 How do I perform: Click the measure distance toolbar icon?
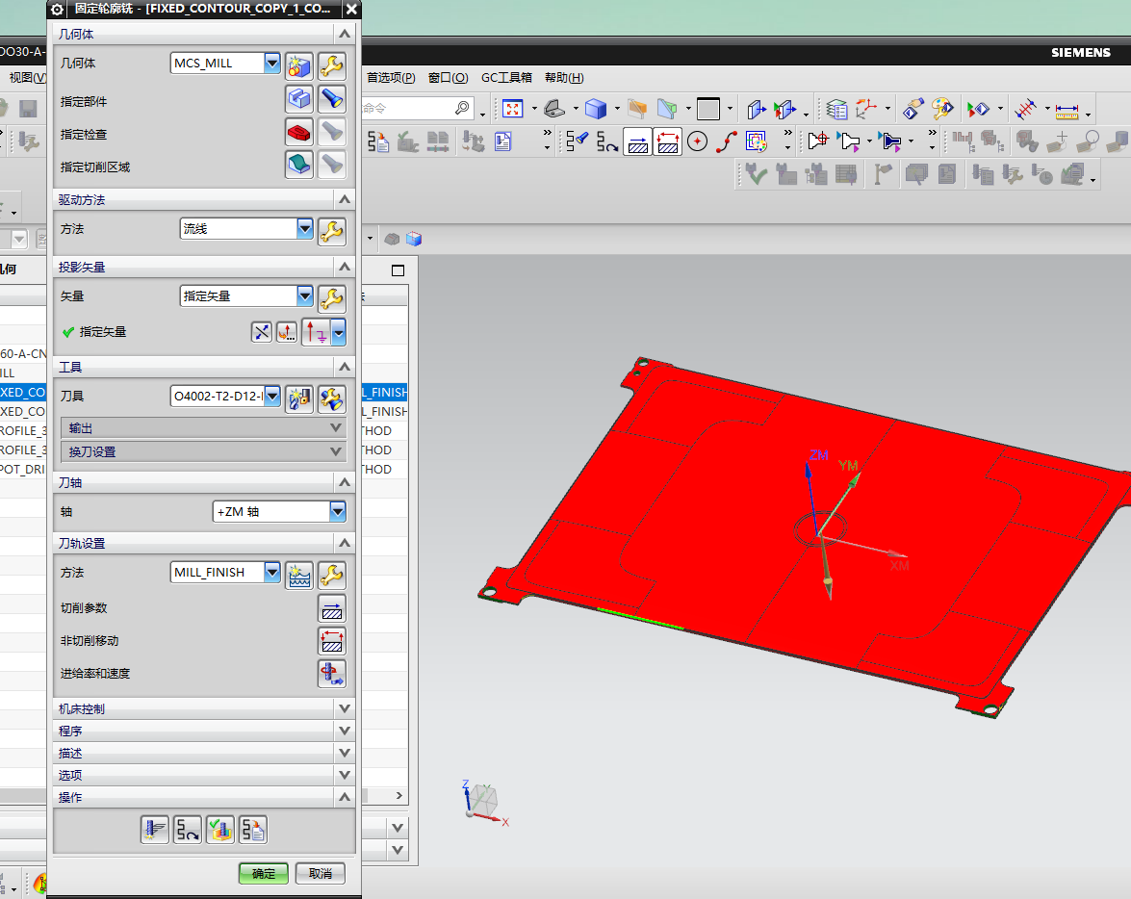[1067, 111]
